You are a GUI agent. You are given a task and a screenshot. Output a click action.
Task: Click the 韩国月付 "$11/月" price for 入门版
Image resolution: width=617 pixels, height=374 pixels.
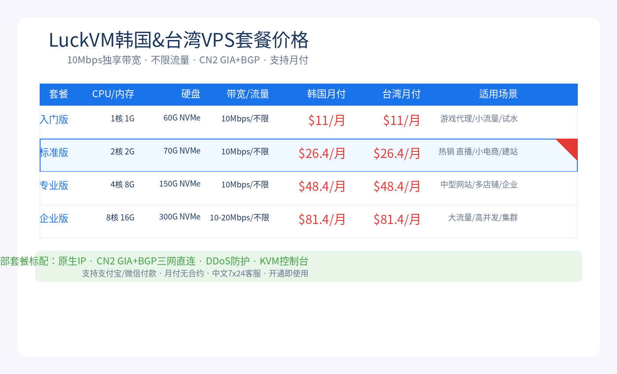point(327,120)
